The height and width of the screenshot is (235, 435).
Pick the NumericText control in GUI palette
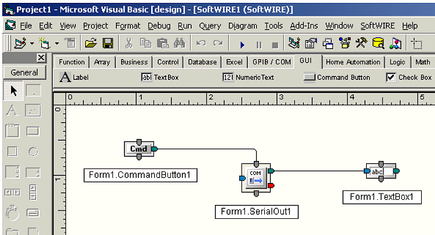(248, 78)
